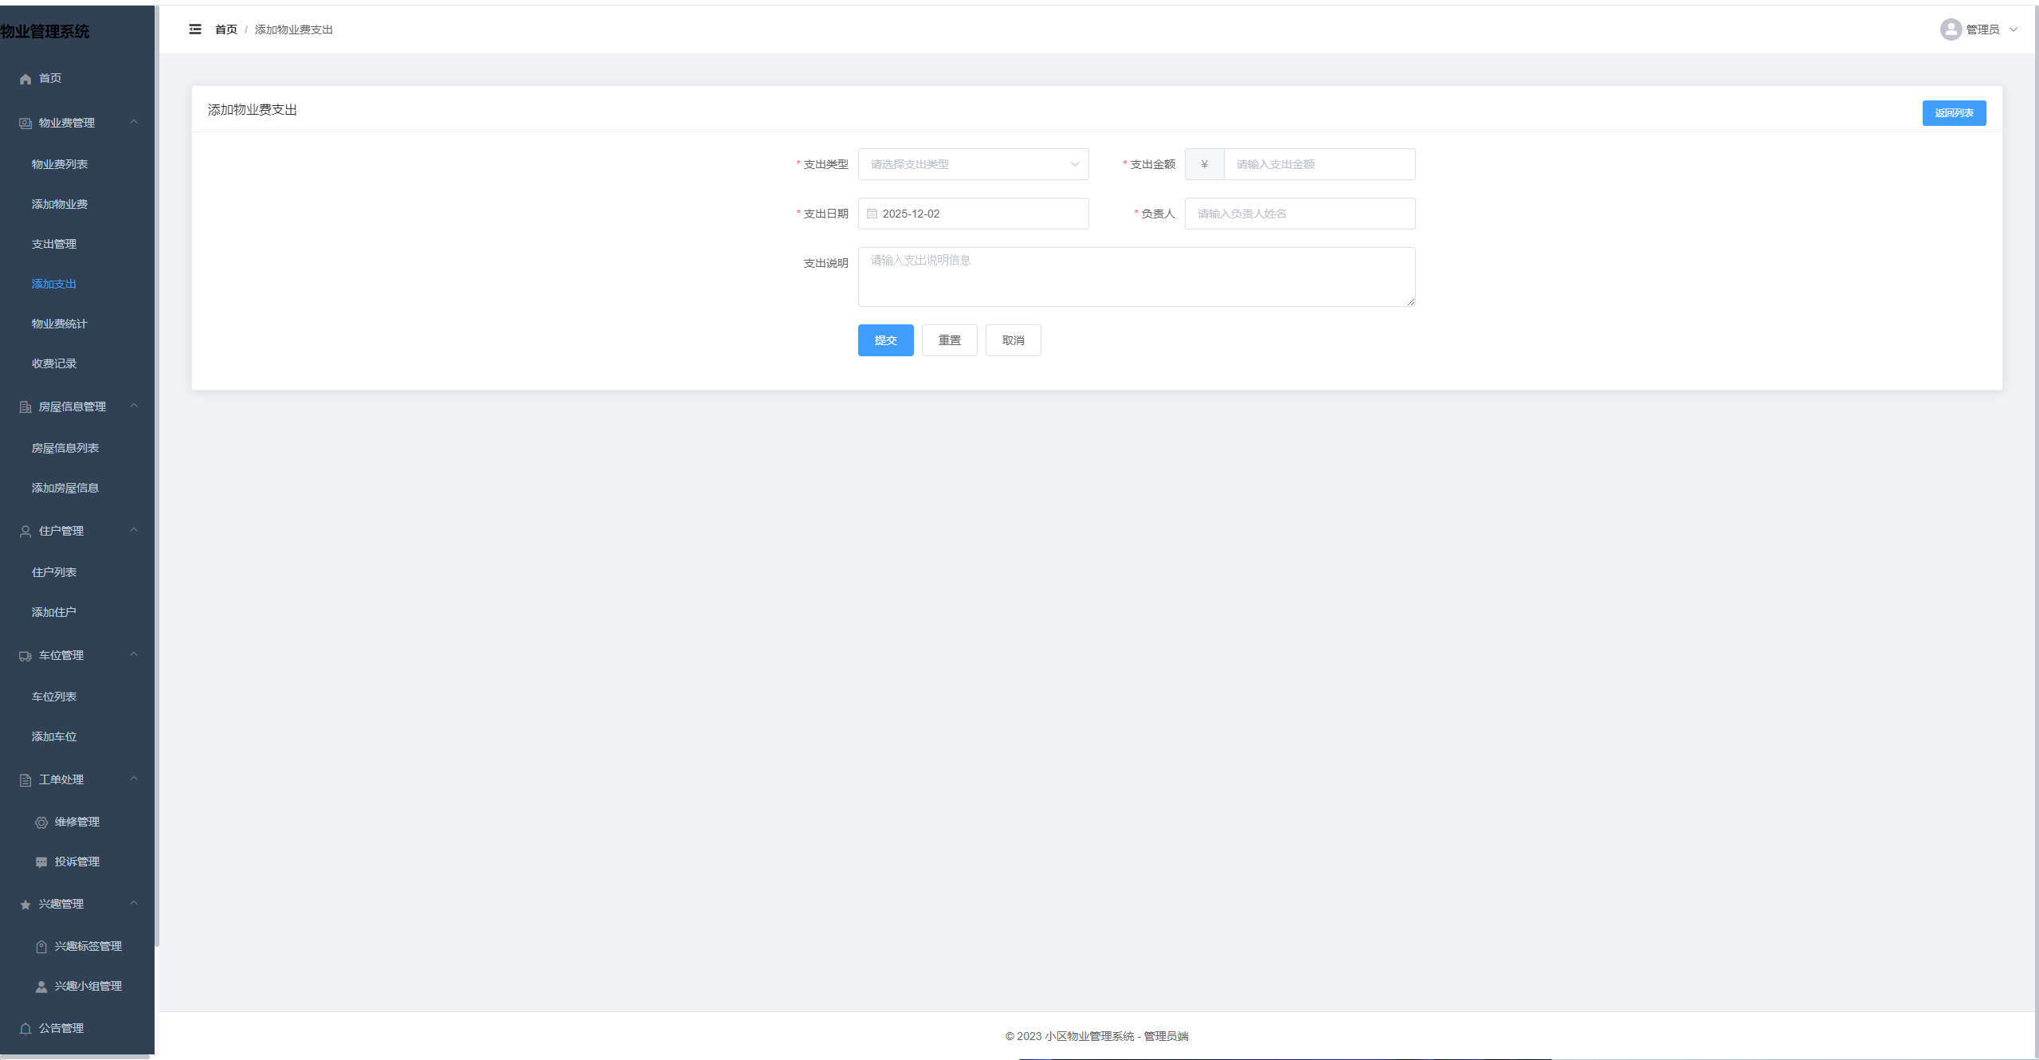Click the chat icon beside 投诉管理
Viewport: 2039px width, 1060px height.
click(41, 862)
